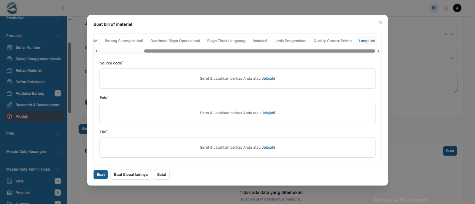Switch to Overhead Biaya Operasional tab
This screenshot has height=204, width=475.
[175, 41]
